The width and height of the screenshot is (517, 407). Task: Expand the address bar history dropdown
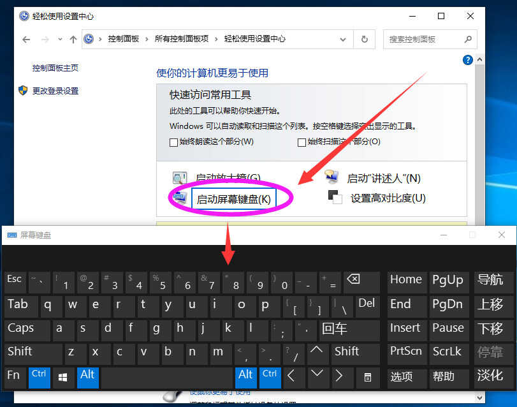coord(343,40)
